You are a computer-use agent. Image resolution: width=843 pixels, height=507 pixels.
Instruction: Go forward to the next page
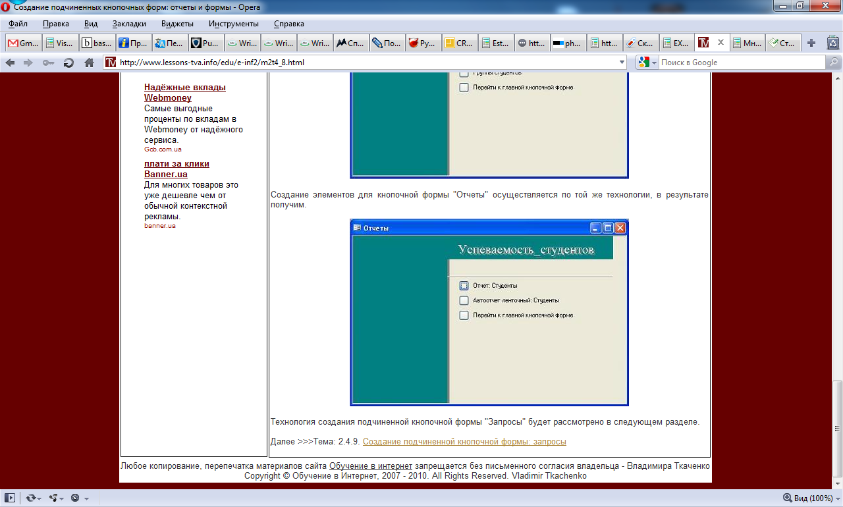[x=28, y=63]
